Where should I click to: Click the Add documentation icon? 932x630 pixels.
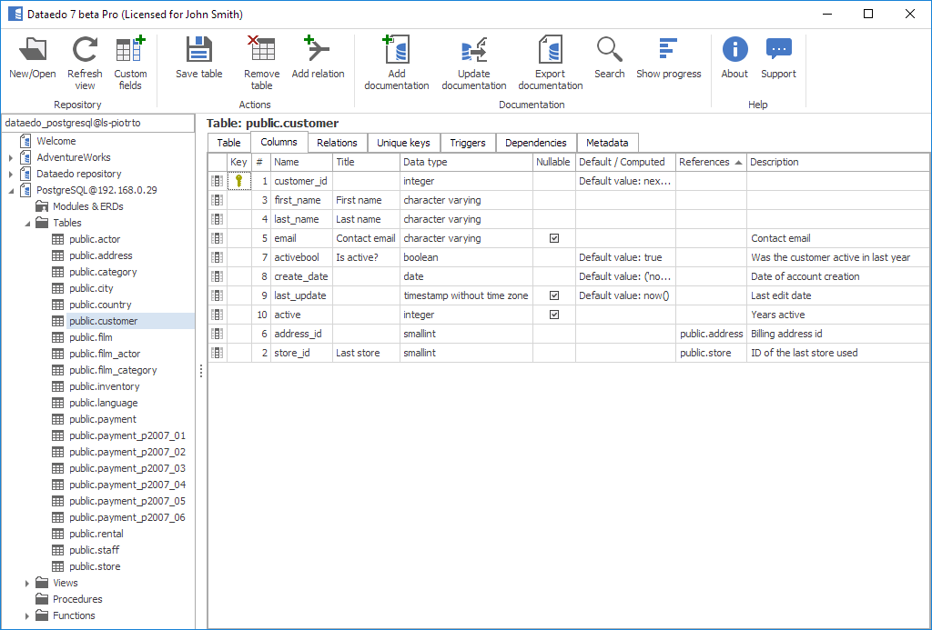point(396,51)
